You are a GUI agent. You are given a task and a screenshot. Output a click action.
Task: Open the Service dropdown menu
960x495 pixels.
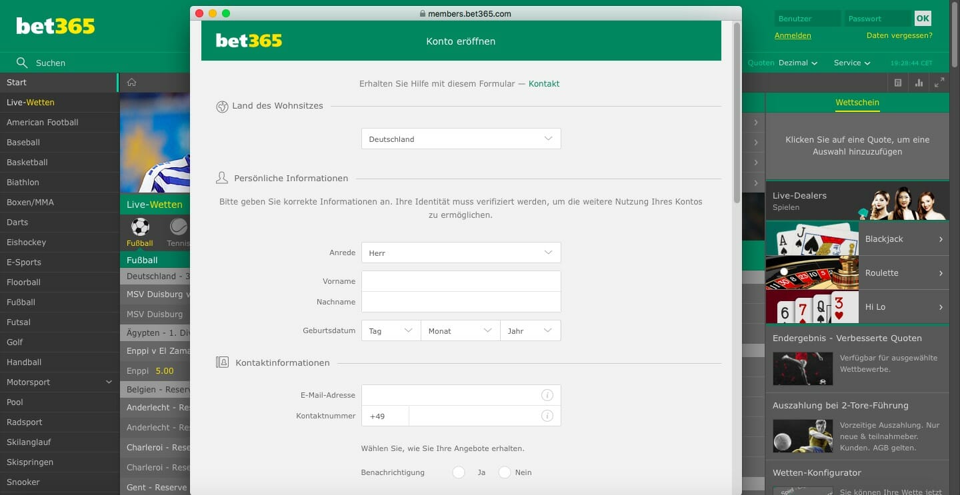click(852, 63)
